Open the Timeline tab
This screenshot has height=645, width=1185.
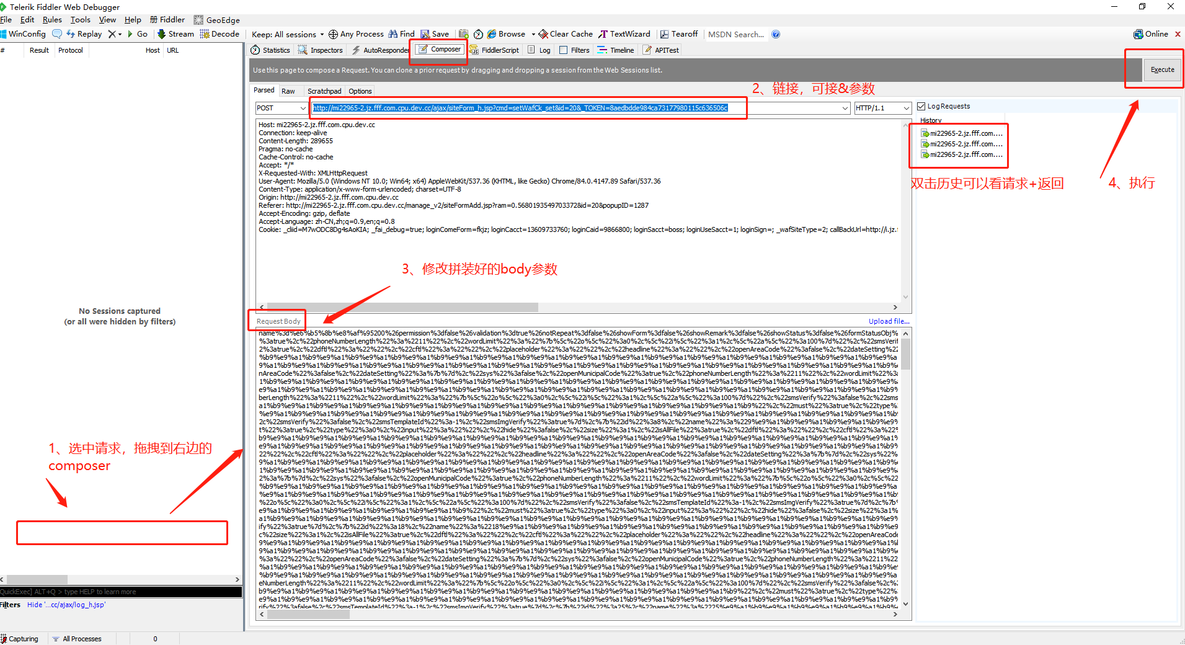click(x=616, y=50)
